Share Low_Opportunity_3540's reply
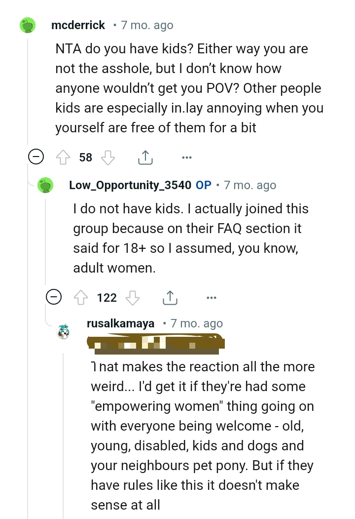Image resolution: width=355 pixels, height=519 pixels. click(x=169, y=298)
